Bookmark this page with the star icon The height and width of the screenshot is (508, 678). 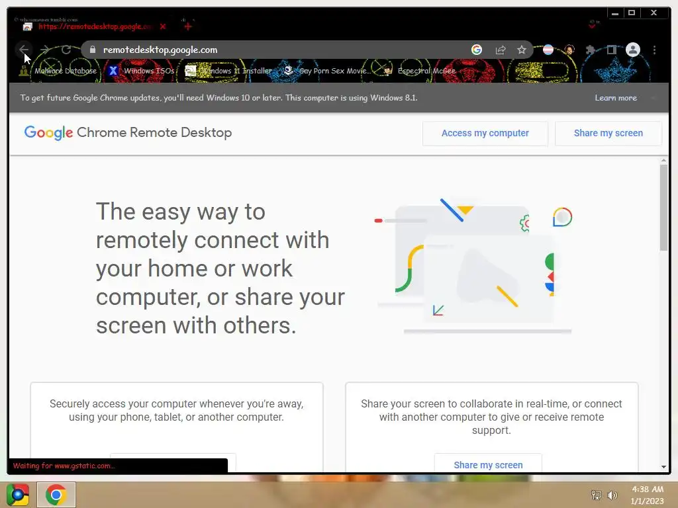pos(522,50)
